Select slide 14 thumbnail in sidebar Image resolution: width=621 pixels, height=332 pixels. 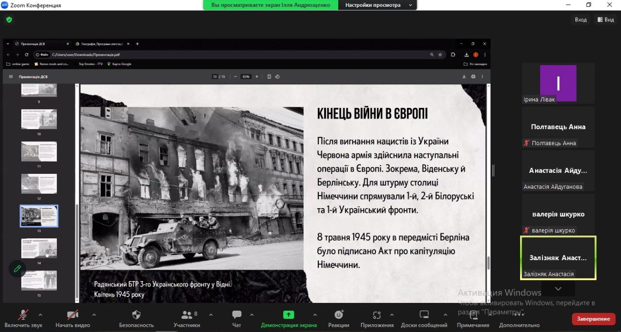tap(39, 249)
